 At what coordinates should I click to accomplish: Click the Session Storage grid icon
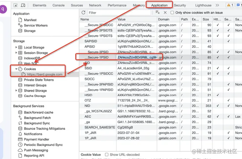20,53
